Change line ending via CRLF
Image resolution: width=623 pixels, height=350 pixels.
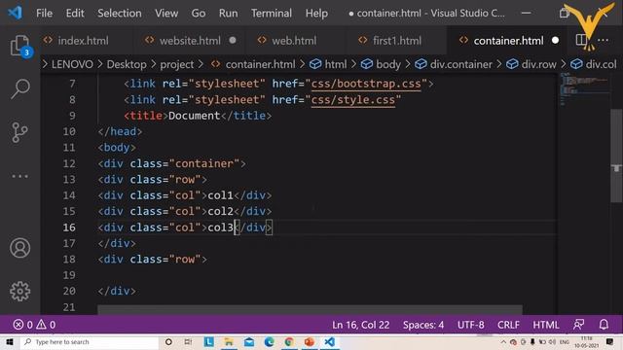[508, 325]
